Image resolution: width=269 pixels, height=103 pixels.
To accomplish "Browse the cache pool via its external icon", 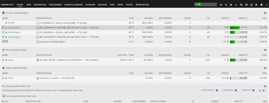I will coord(3,60).
